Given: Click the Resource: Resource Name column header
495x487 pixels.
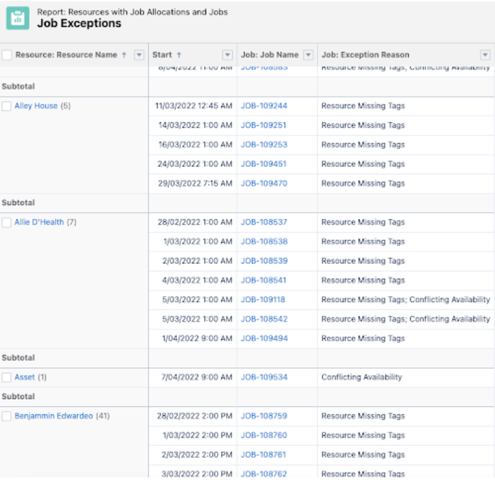Looking at the screenshot, I should coord(66,55).
